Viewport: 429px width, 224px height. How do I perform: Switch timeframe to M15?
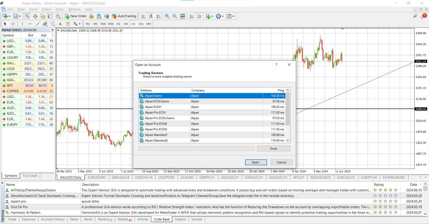103,24
